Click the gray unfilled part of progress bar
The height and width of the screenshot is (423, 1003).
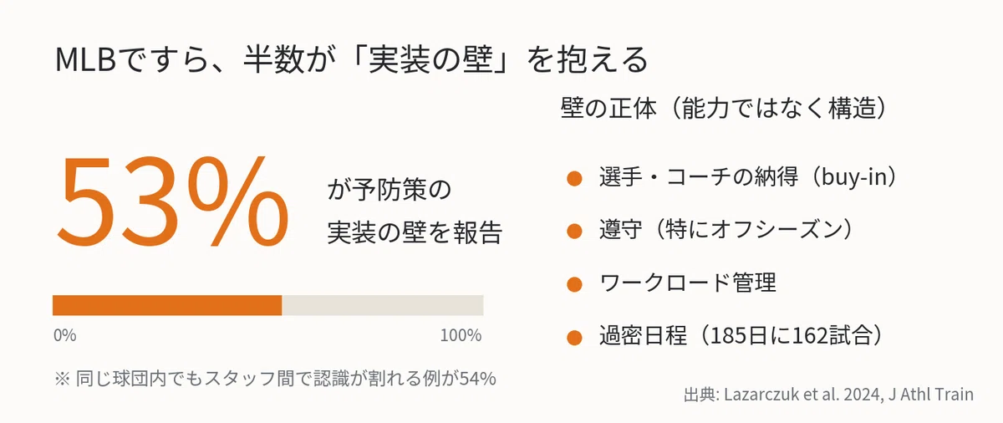pos(383,305)
